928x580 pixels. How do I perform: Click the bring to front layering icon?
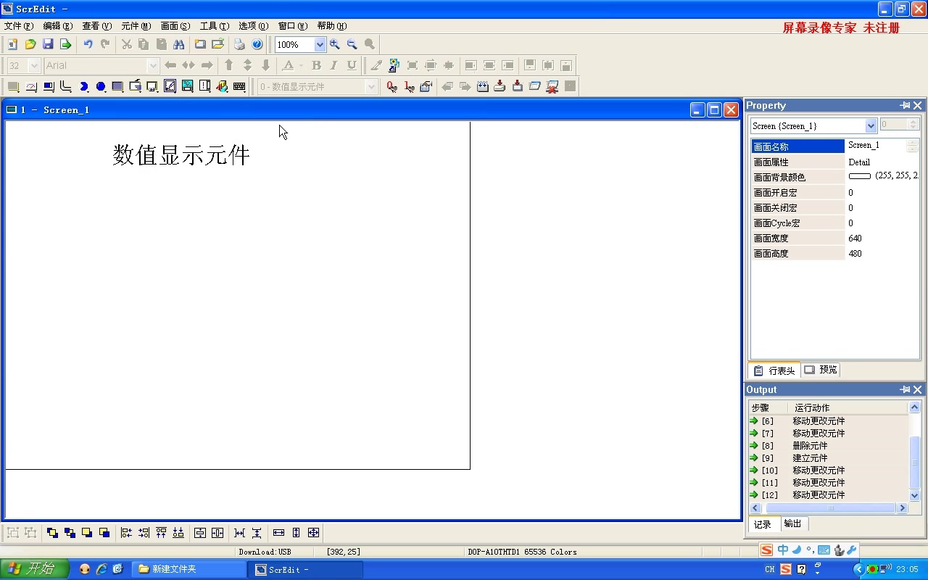coord(52,533)
